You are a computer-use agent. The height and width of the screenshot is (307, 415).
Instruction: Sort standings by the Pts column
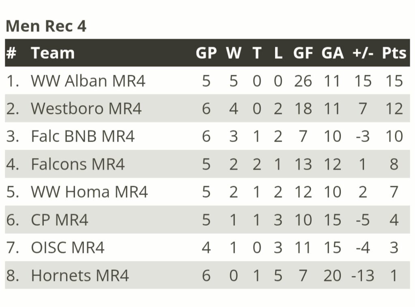[x=394, y=53]
